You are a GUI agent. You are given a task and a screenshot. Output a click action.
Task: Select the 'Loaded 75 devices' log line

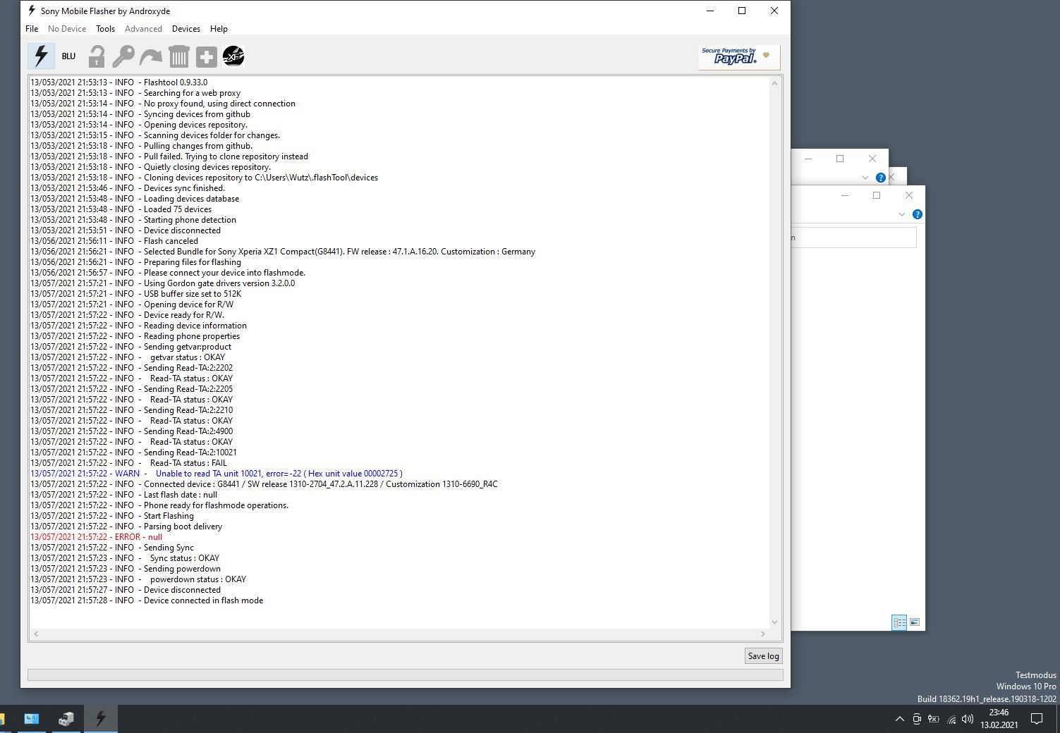121,209
